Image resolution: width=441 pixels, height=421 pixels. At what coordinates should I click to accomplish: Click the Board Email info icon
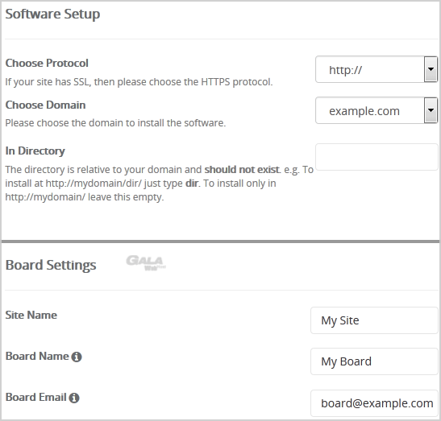click(x=74, y=398)
